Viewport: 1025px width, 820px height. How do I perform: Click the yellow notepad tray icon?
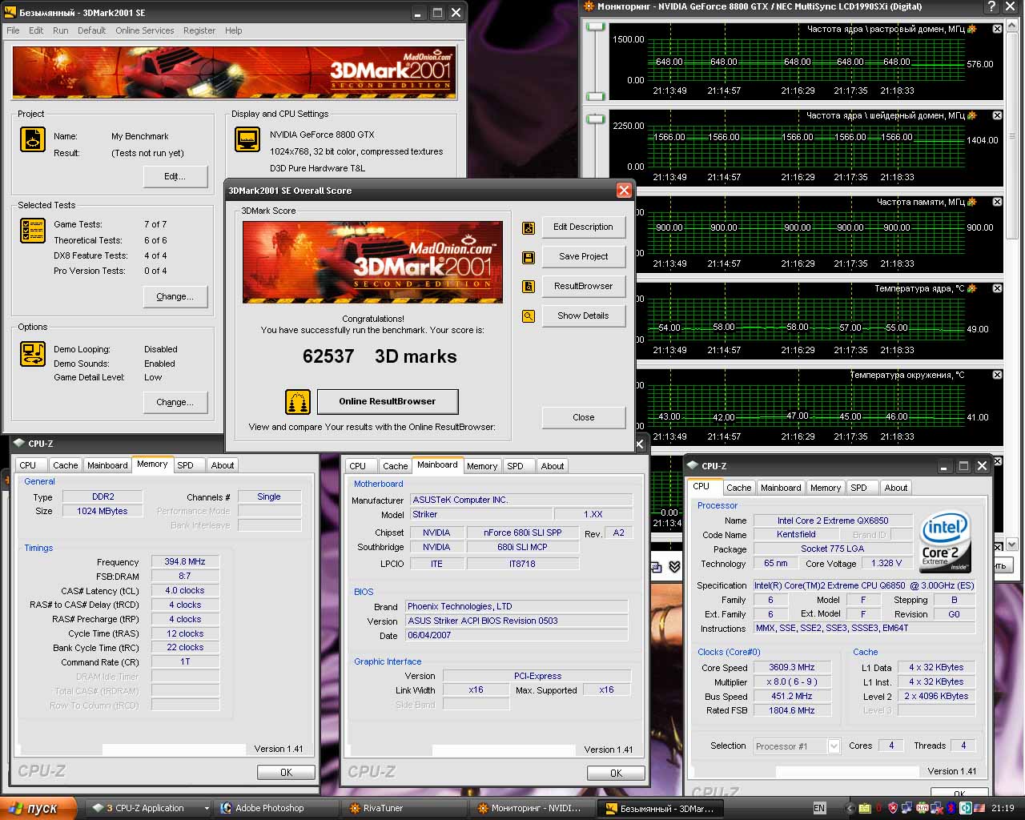[865, 808]
